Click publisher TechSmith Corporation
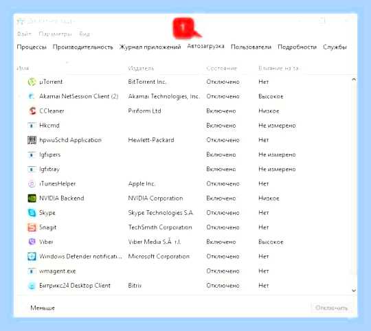Viewport: 371px width, 331px height. [x=160, y=227]
